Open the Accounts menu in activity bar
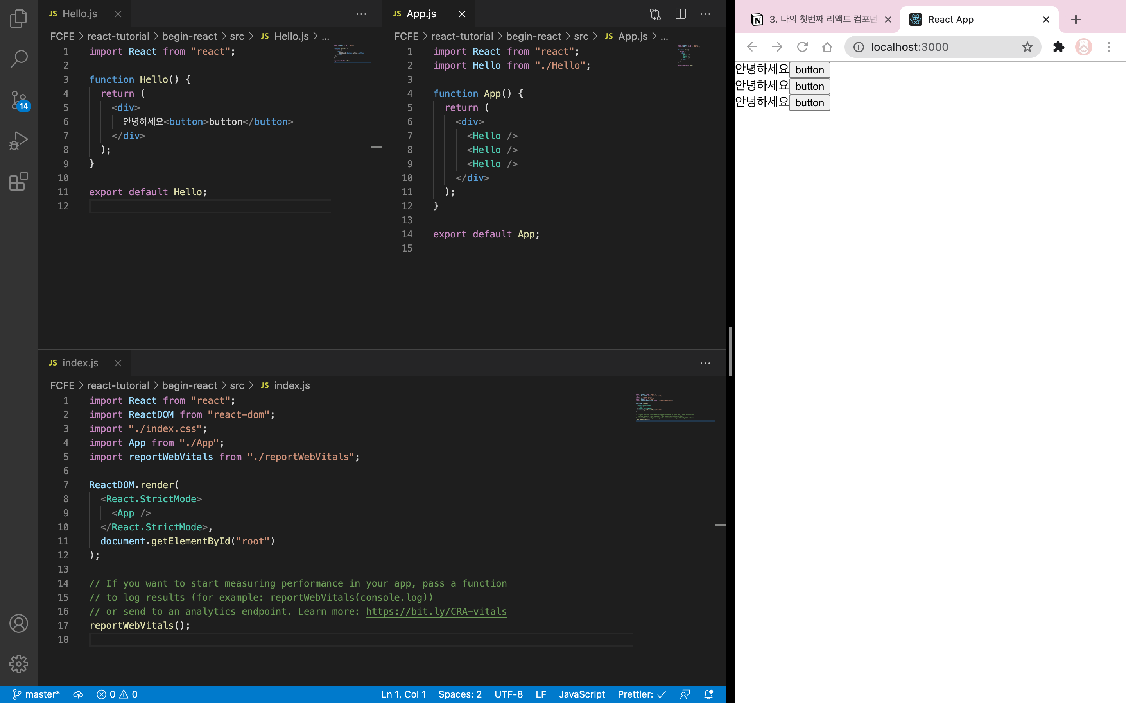 [x=19, y=623]
